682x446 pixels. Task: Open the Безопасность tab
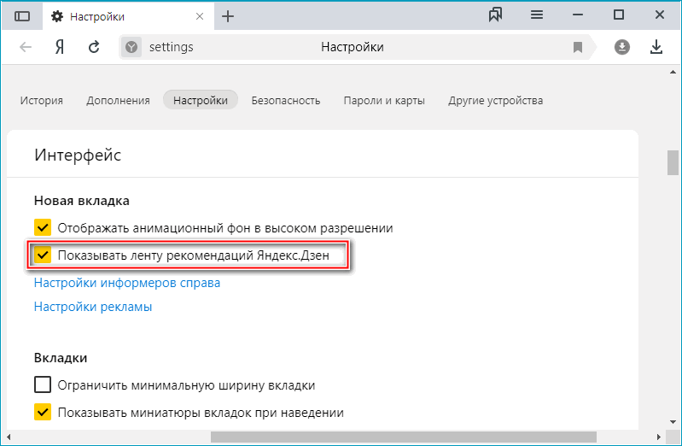click(286, 101)
